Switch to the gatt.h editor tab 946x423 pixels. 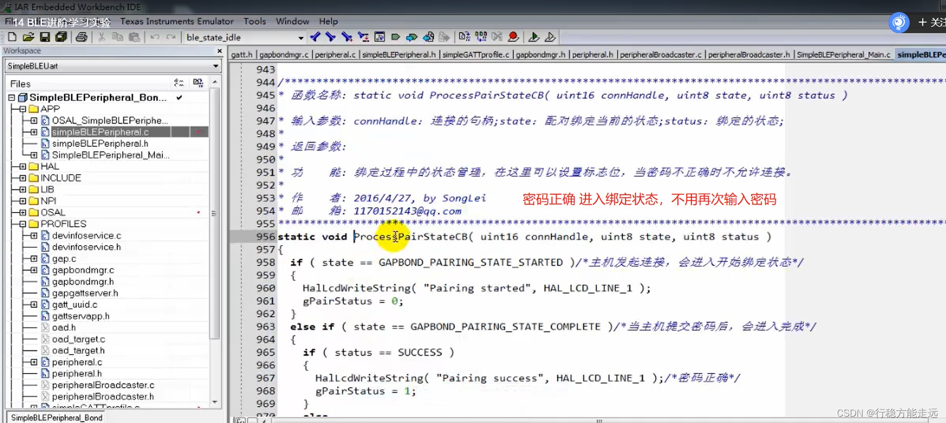coord(242,55)
